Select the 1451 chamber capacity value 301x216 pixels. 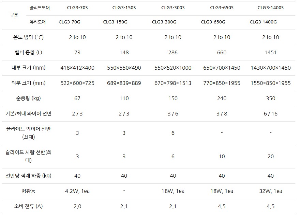pos(270,53)
